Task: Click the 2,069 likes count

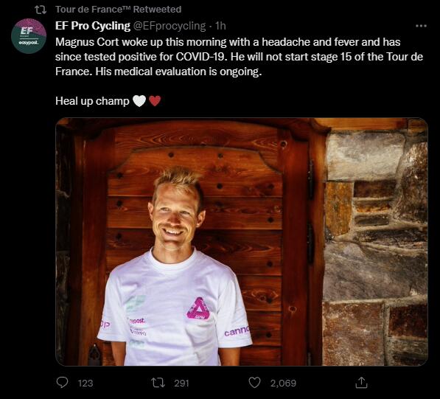Action: [283, 384]
